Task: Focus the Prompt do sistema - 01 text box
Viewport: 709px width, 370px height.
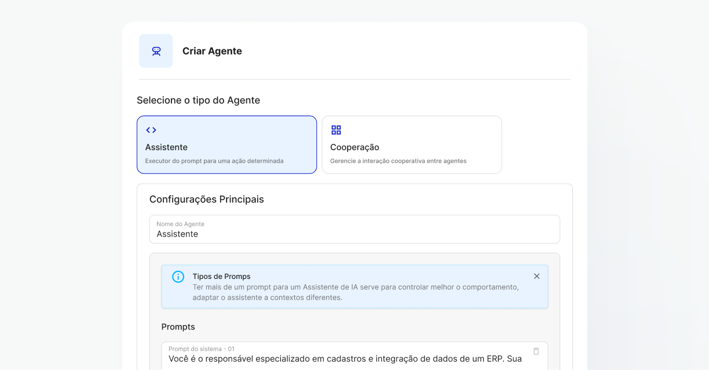Action: click(345, 359)
